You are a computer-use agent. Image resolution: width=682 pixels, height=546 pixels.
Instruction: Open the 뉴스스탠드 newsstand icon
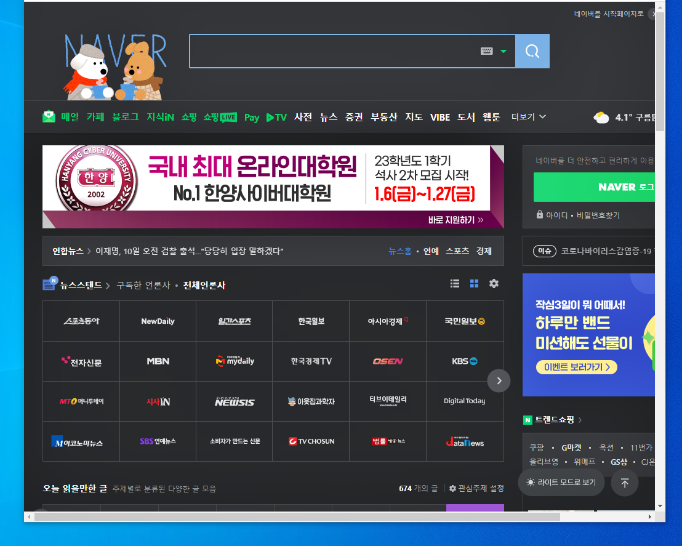(50, 283)
